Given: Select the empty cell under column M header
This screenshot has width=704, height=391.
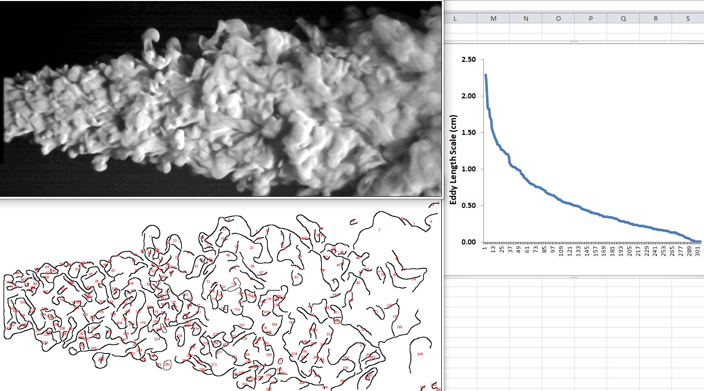Looking at the screenshot, I should click(493, 29).
